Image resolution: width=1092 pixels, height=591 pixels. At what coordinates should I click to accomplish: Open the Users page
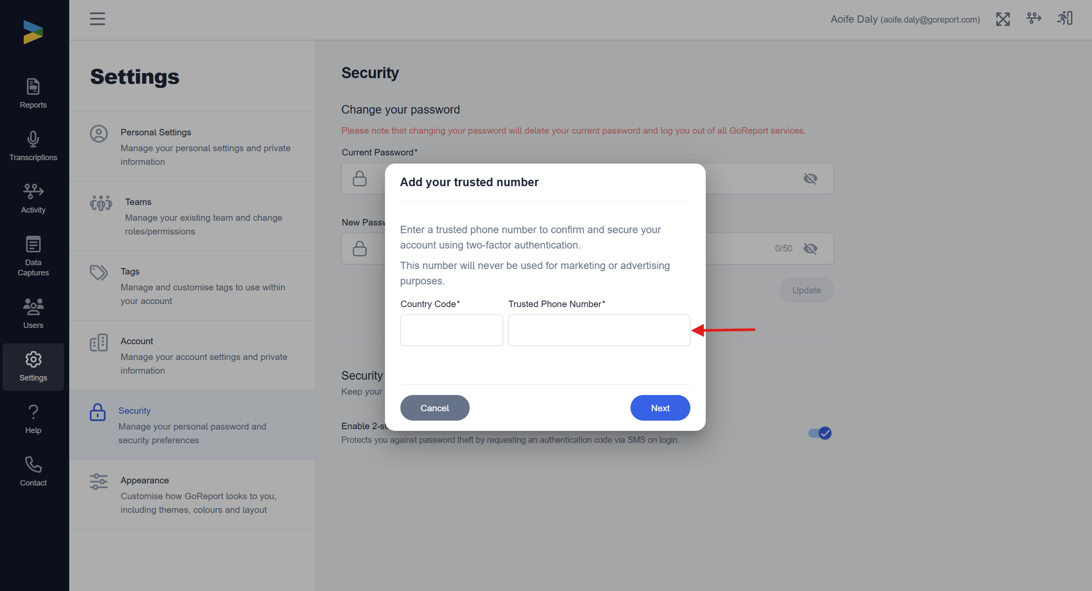(x=33, y=313)
